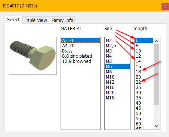Click the length list scroll-up arrow

tap(156, 41)
